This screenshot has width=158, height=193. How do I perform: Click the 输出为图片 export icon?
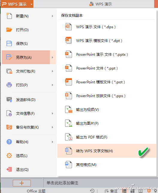[68, 123]
